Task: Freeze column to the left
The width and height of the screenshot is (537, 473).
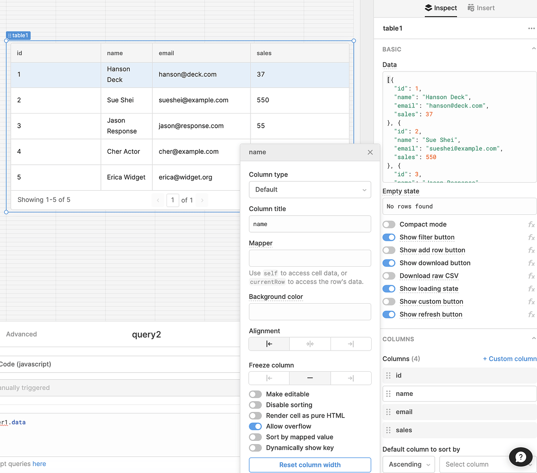Action: click(x=269, y=378)
